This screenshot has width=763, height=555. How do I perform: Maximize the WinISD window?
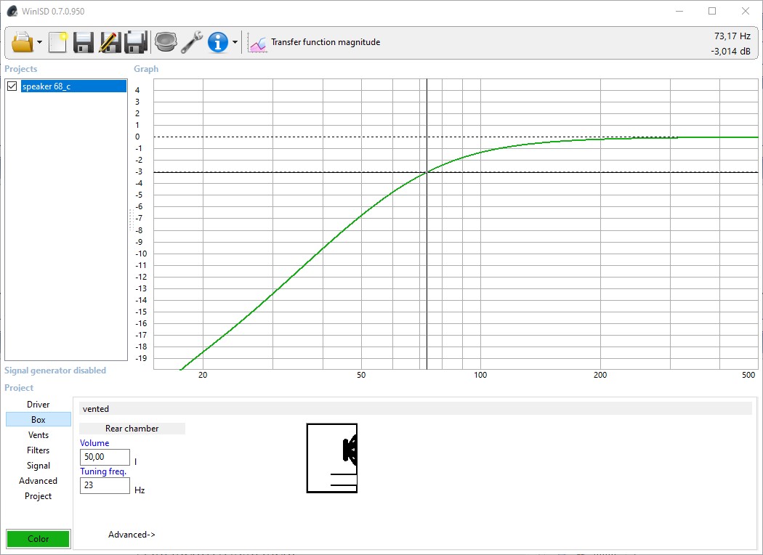click(x=712, y=11)
